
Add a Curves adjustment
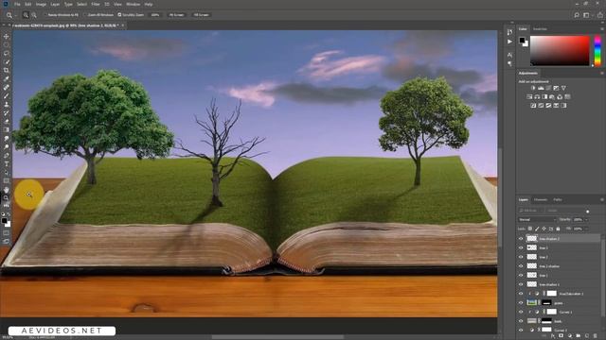click(548, 88)
